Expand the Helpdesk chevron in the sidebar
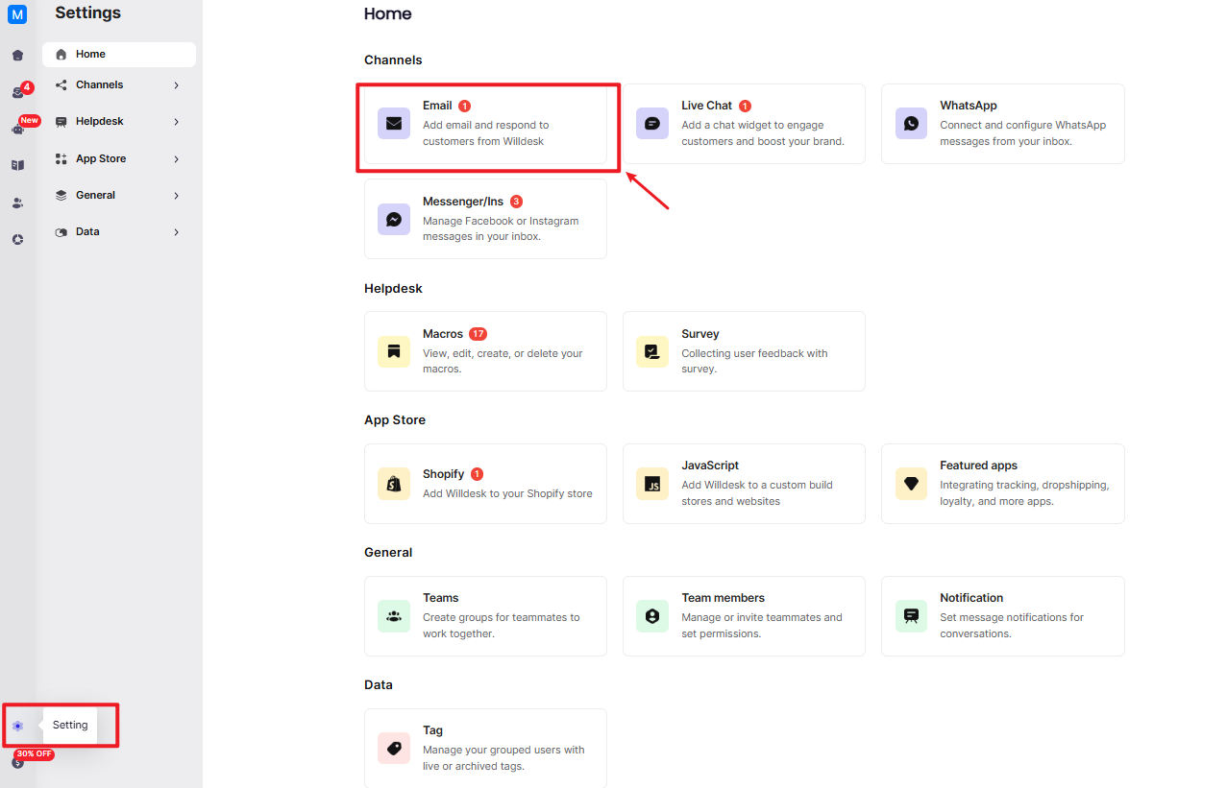The width and height of the screenshot is (1227, 788). click(177, 122)
